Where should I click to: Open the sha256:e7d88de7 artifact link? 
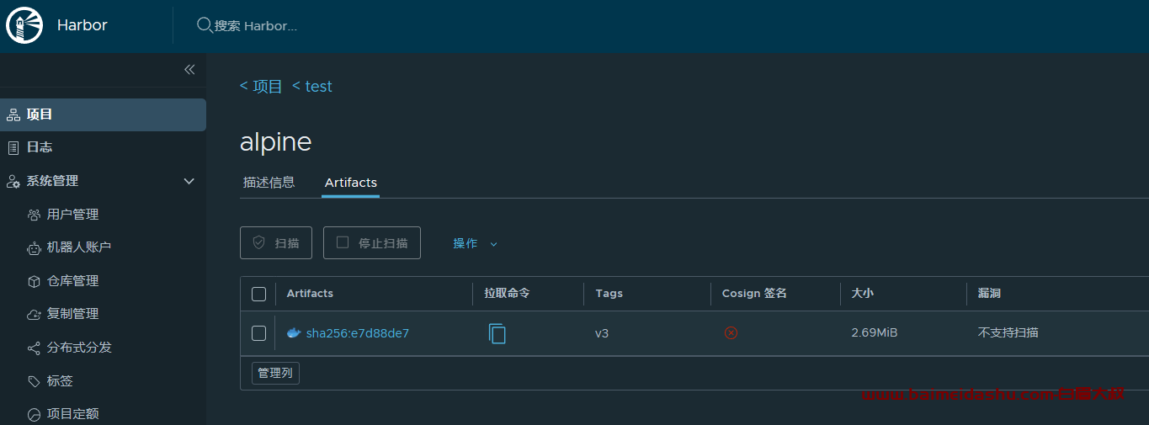click(357, 333)
